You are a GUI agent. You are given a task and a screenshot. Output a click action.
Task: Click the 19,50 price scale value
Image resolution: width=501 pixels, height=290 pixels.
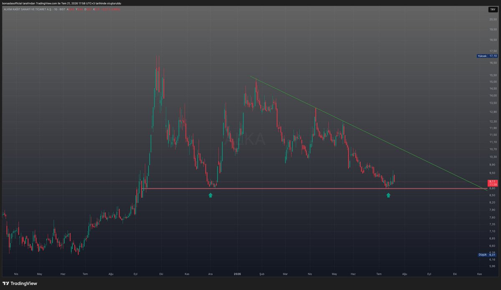point(493,30)
